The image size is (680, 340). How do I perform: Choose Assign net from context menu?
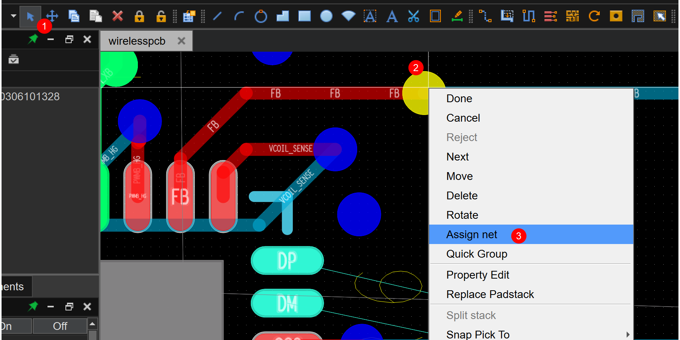(x=472, y=235)
